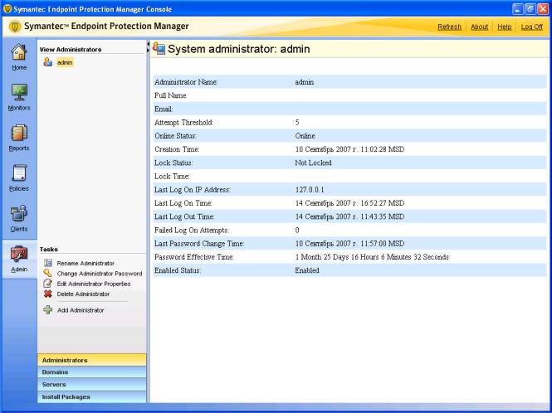
Task: Open the About link
Action: tap(479, 27)
